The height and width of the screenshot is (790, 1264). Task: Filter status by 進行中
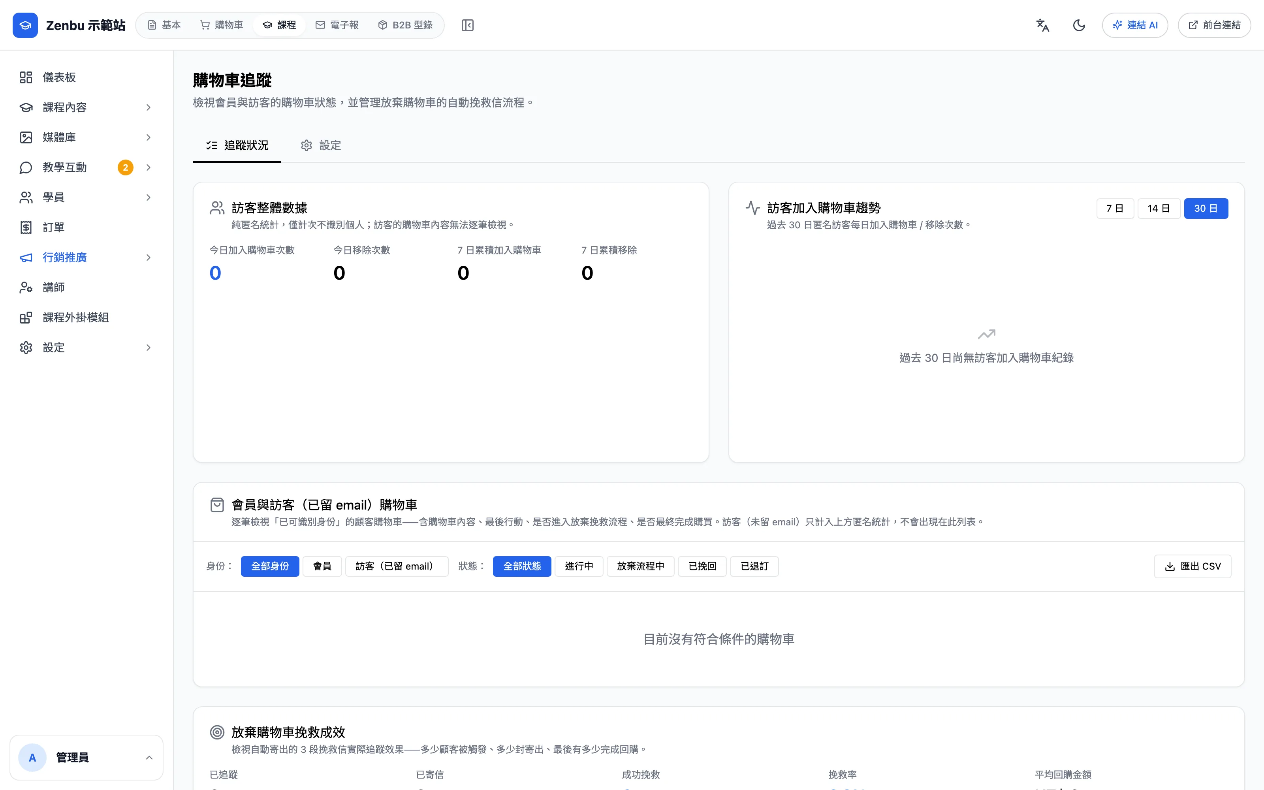click(x=579, y=566)
